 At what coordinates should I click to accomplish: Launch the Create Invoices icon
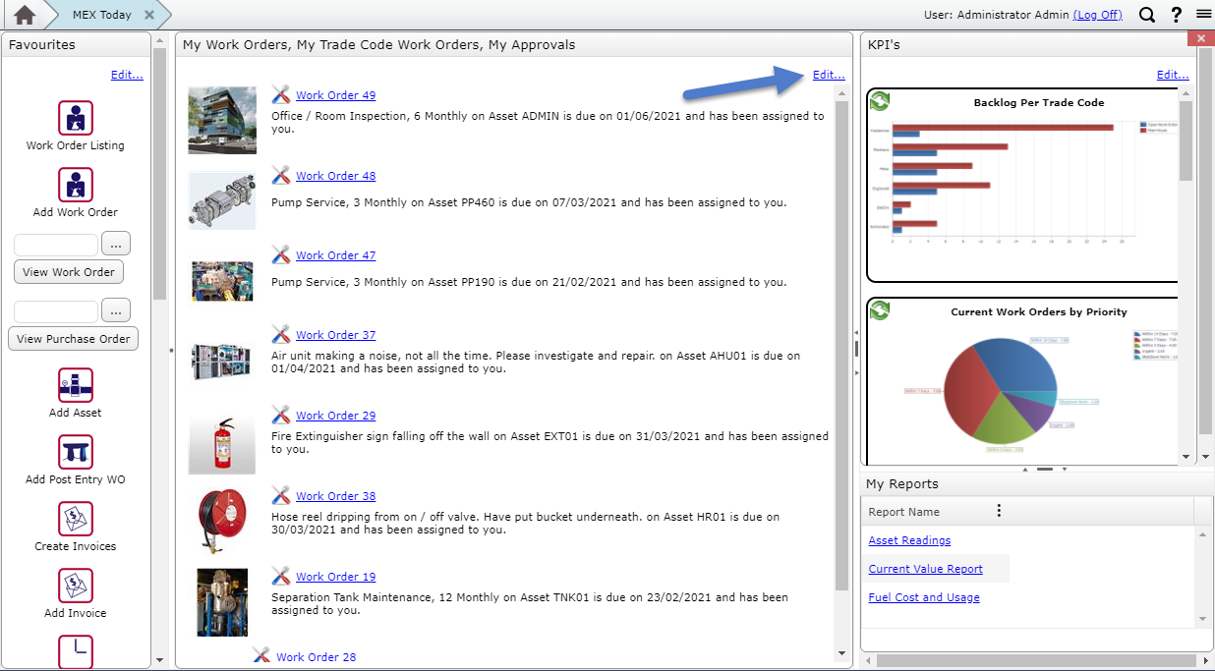click(76, 519)
